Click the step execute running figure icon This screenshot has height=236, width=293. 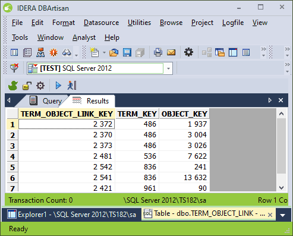tap(72, 86)
